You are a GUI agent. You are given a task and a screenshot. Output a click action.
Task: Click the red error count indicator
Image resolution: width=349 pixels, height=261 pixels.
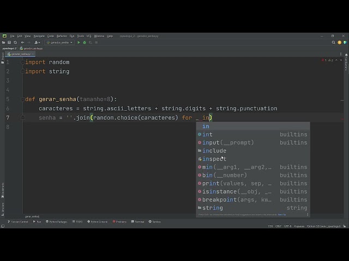(x=324, y=60)
